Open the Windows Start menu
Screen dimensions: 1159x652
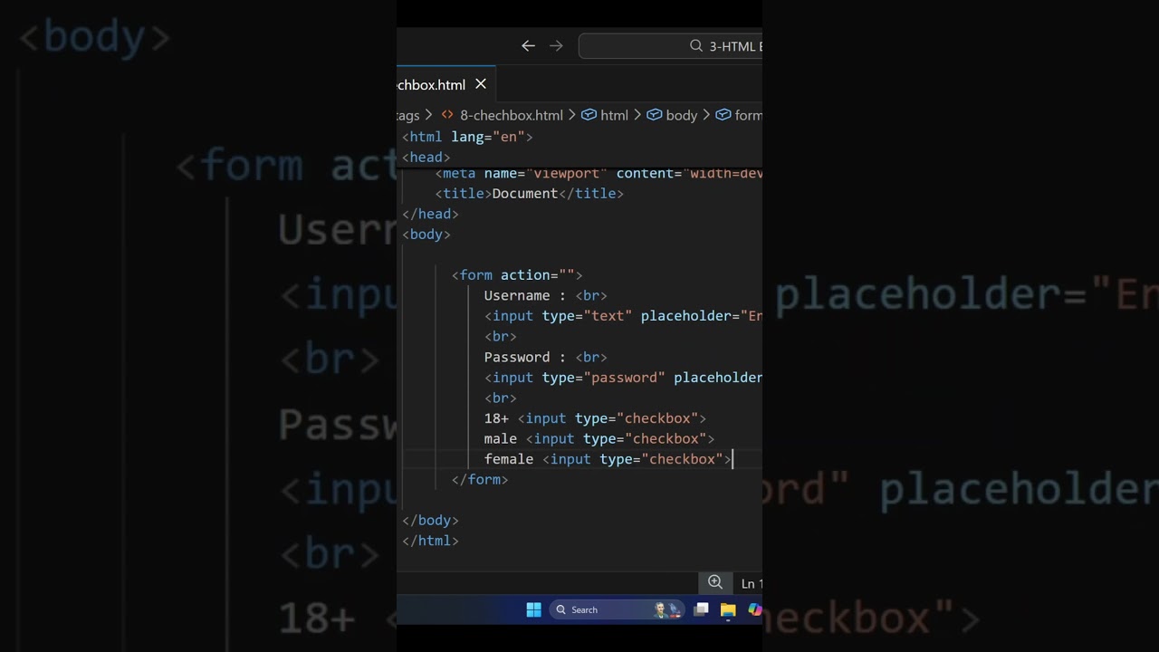(534, 609)
